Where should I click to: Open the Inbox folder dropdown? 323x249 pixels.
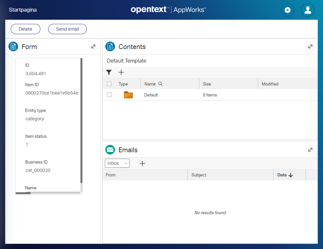[x=117, y=164]
